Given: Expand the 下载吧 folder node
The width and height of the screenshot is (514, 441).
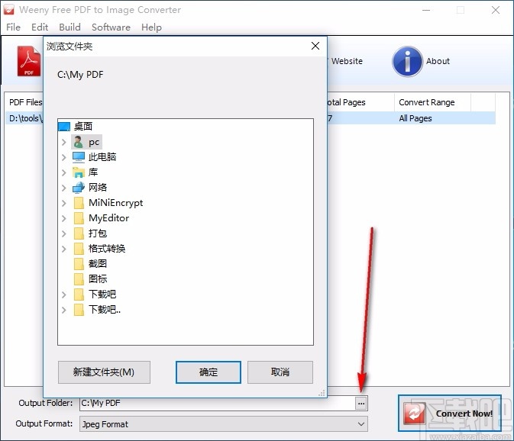Looking at the screenshot, I should click(x=64, y=295).
